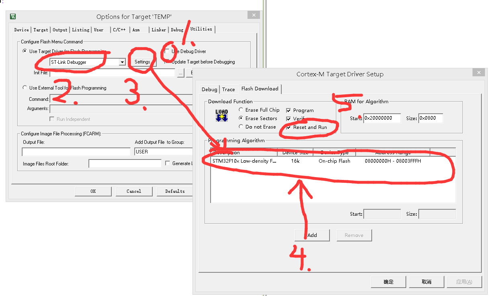Open the Device tab
This screenshot has width=493, height=296.
pyautogui.click(x=21, y=30)
